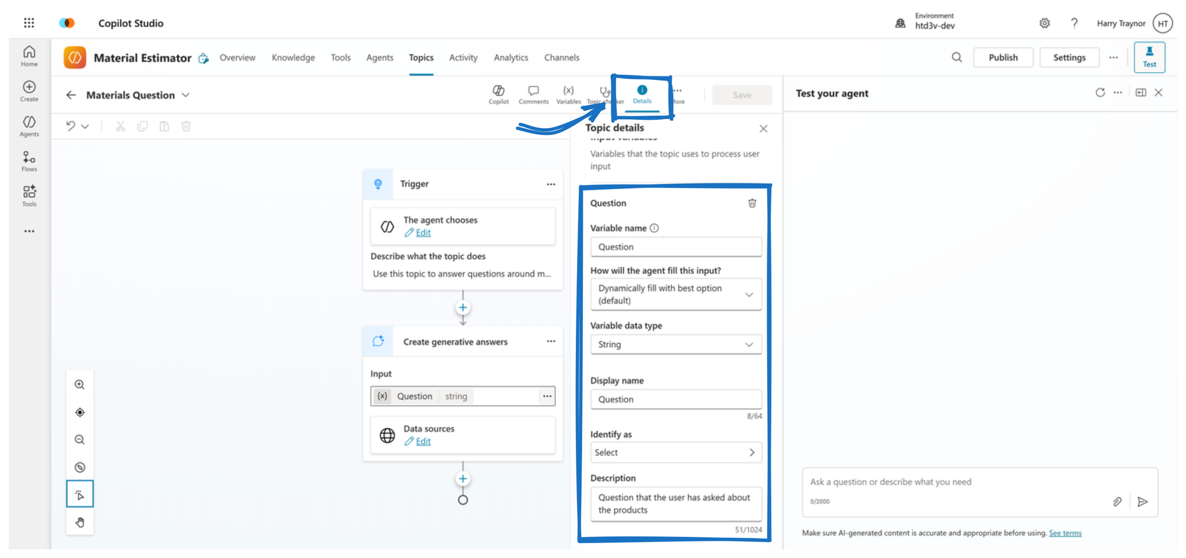This screenshot has height=558, width=1186.
Task: Open the Variables panel icon
Action: [568, 94]
